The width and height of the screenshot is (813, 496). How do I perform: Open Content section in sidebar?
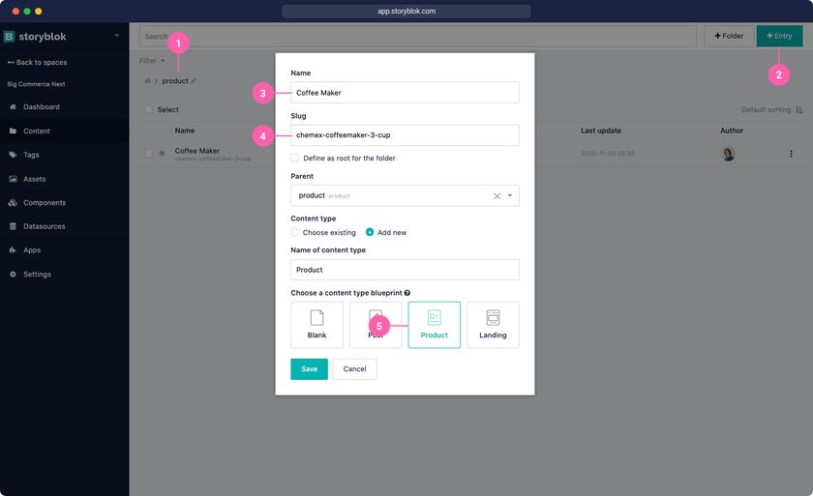[x=37, y=131]
